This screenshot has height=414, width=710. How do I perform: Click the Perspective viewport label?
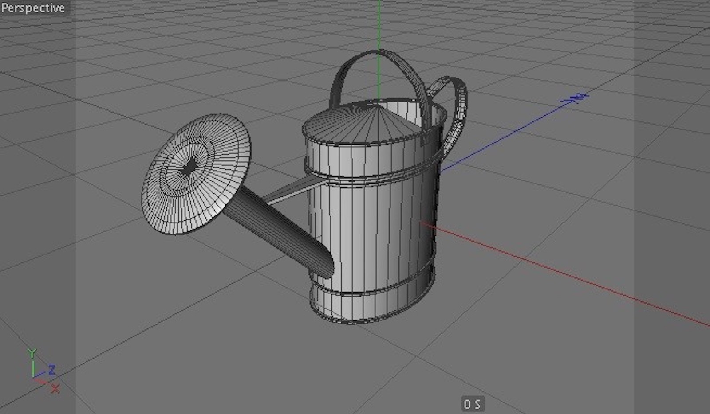33,8
